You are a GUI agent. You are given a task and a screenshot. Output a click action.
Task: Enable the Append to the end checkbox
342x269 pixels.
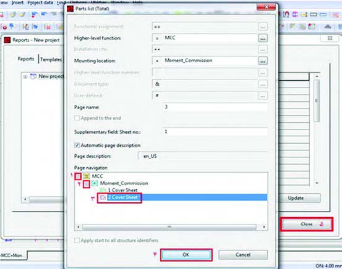[77, 118]
